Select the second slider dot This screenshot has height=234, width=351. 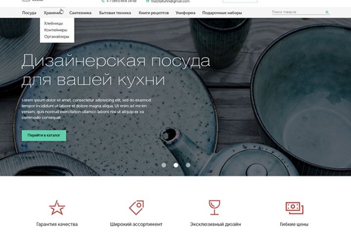click(x=176, y=165)
